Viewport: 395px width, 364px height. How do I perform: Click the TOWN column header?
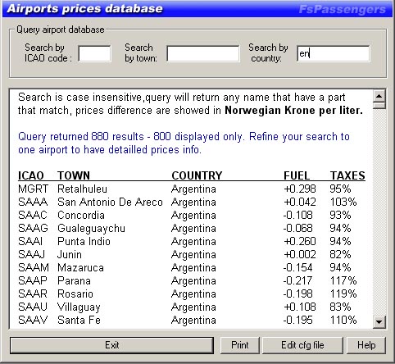74,175
